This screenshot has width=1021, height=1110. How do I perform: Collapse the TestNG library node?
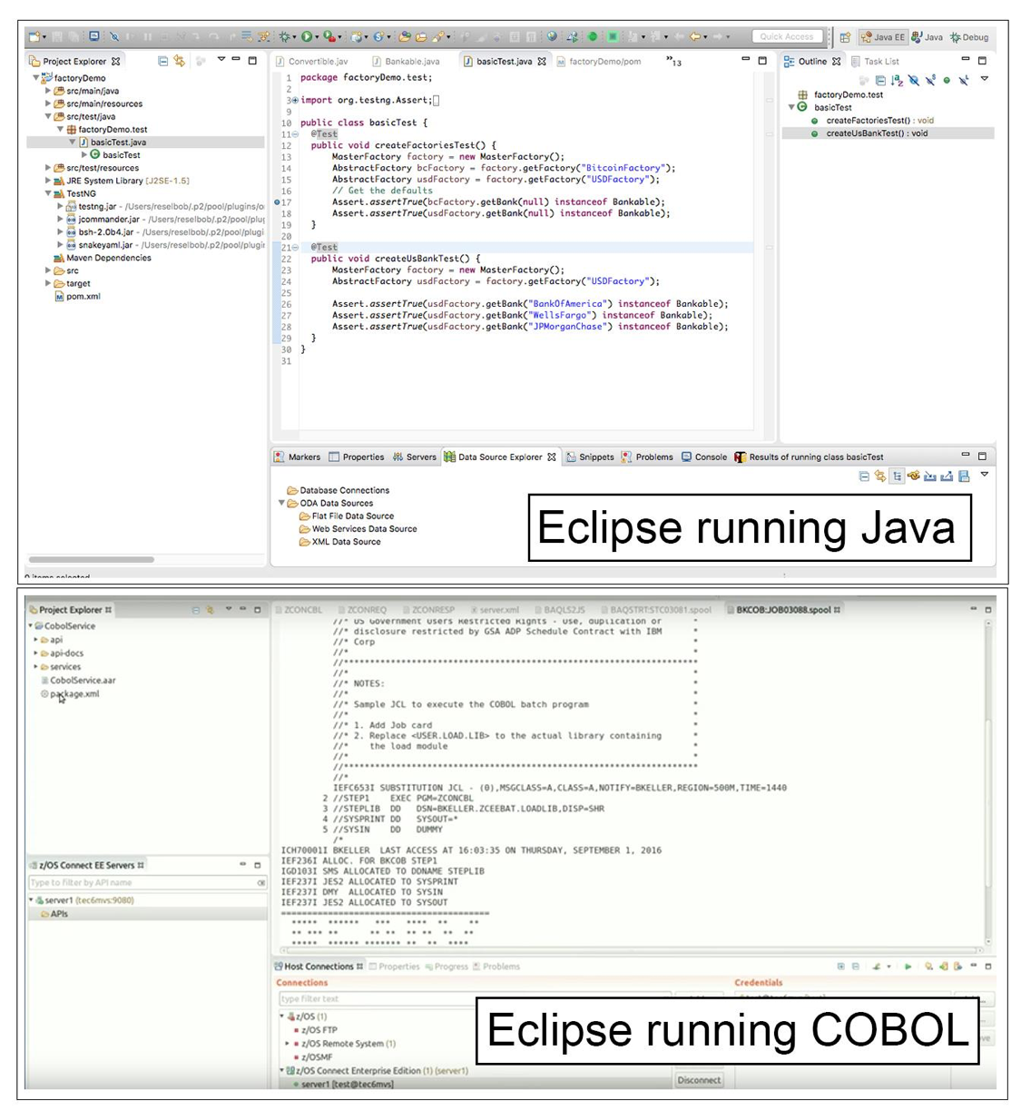[x=48, y=193]
